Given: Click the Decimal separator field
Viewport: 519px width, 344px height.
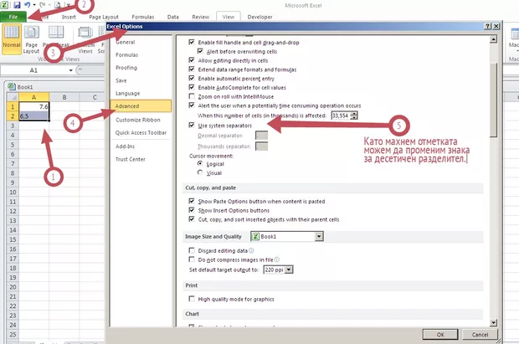Looking at the screenshot, I should click(261, 136).
